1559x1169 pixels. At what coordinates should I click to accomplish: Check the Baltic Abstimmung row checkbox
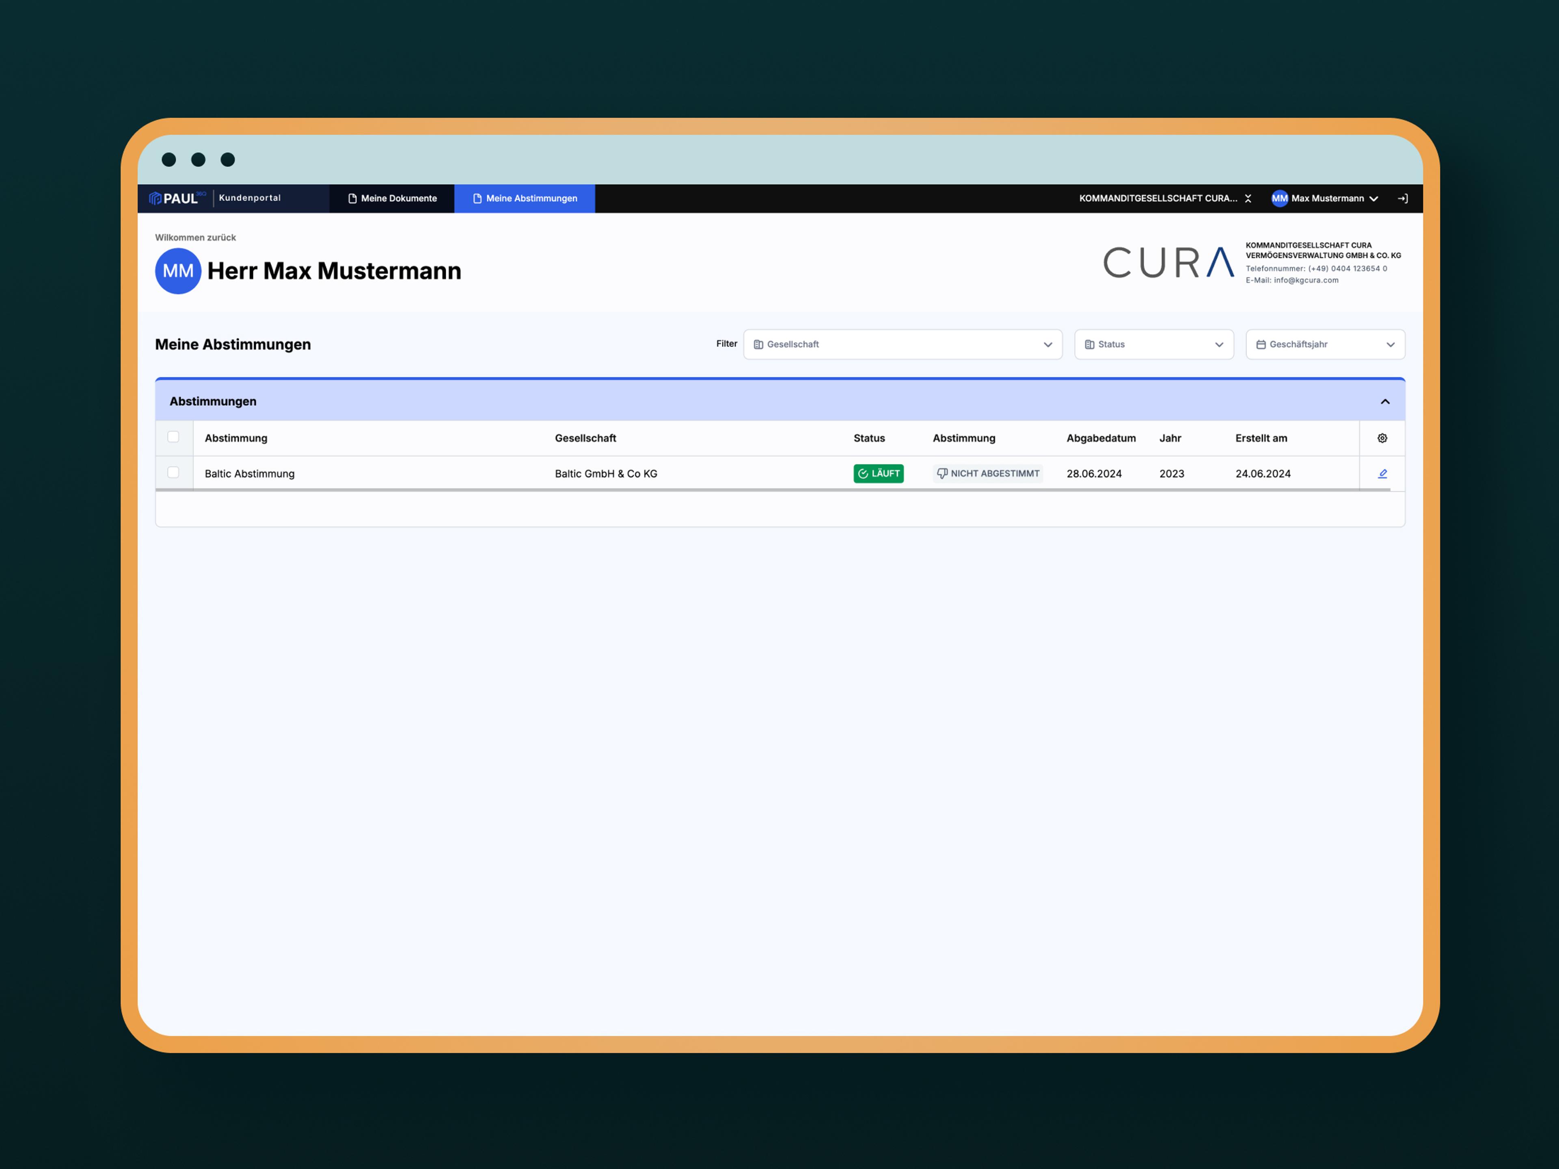[173, 473]
